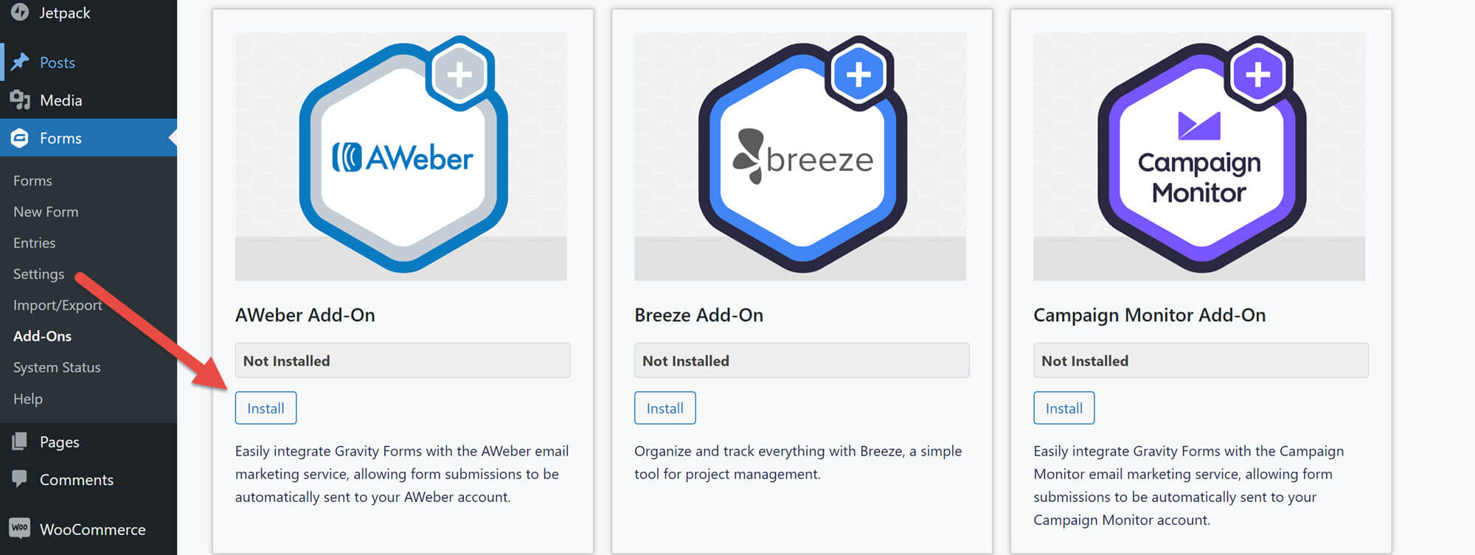Open the System Status submenu item
The height and width of the screenshot is (555, 1475).
[x=57, y=367]
